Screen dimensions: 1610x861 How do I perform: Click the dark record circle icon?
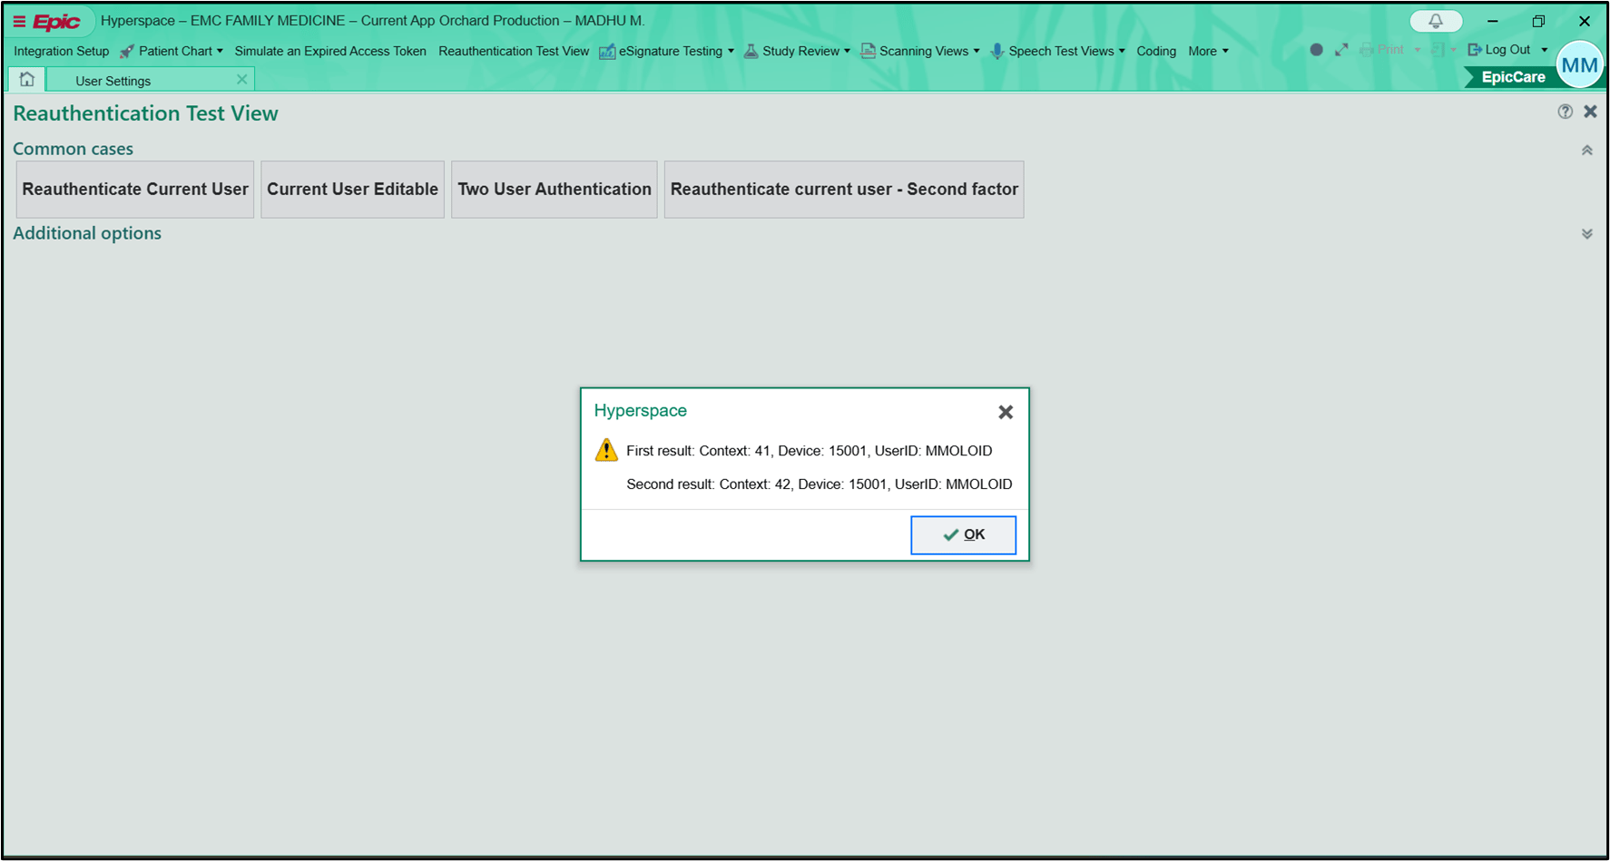(1316, 50)
